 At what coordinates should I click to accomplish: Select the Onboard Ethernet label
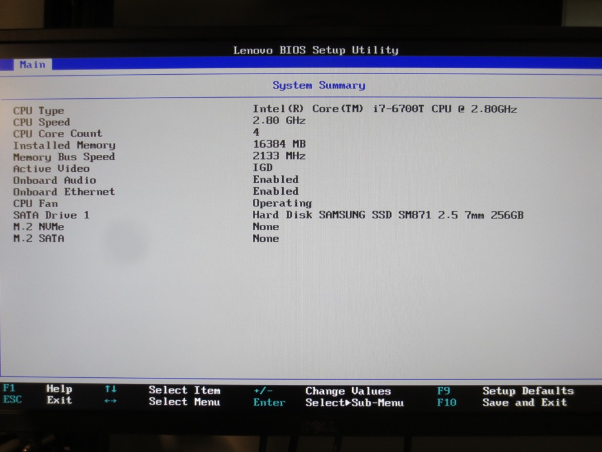pos(64,192)
